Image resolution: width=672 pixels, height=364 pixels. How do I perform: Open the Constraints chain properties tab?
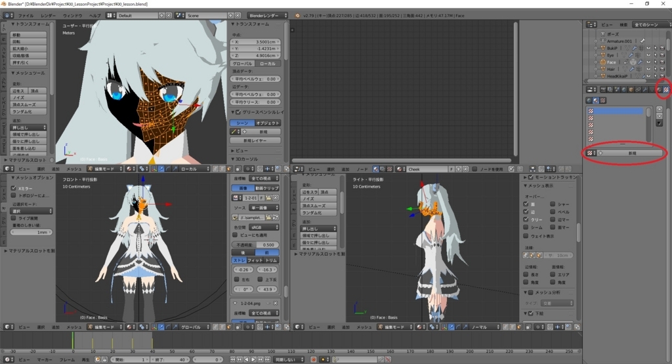638,89
